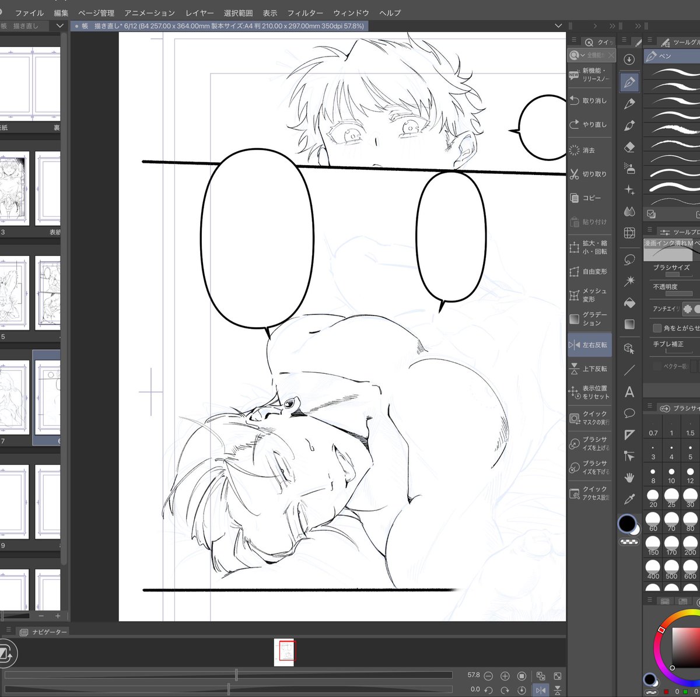Click やり直し redo button
This screenshot has height=697, width=700.
pos(590,124)
